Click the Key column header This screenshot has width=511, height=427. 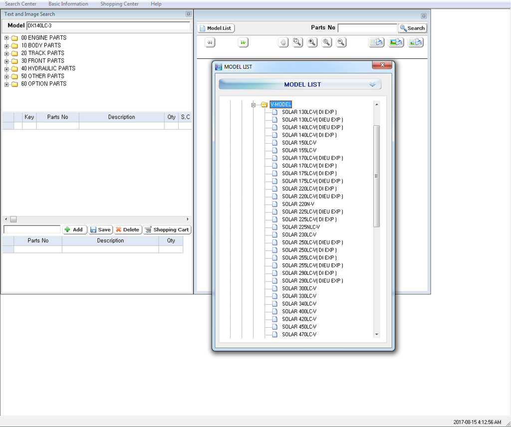(x=29, y=117)
